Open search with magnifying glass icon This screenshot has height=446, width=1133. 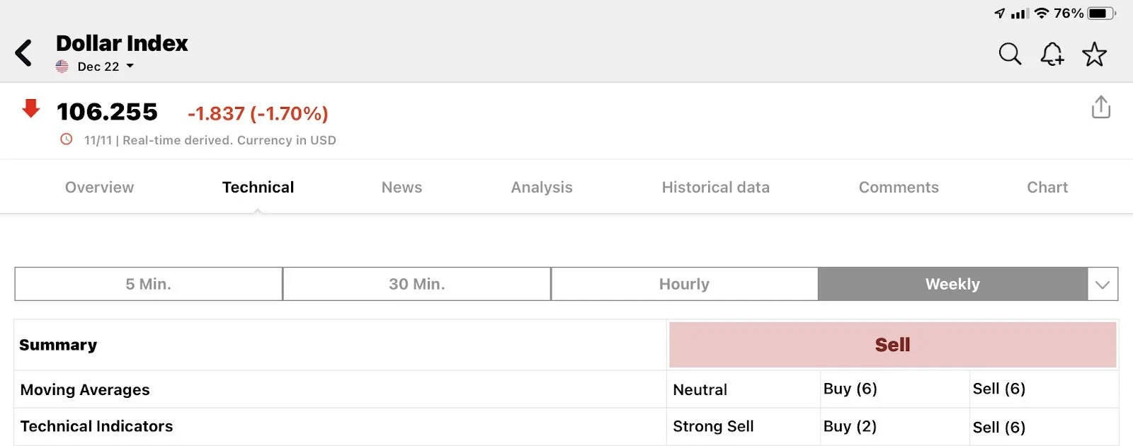click(x=1010, y=54)
